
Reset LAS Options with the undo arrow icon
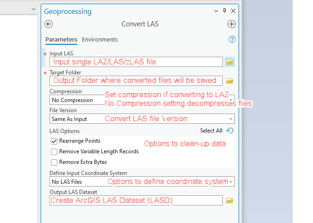pos(230,131)
